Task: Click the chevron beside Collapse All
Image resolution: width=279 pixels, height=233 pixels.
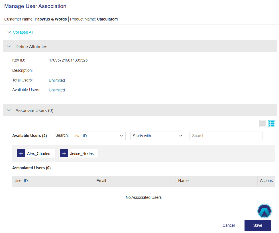Action: point(9,32)
